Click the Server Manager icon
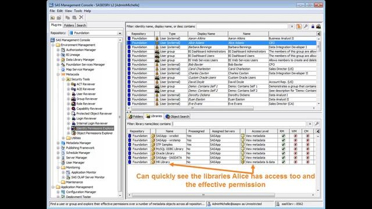The width and height of the screenshot is (372, 209). point(63,157)
